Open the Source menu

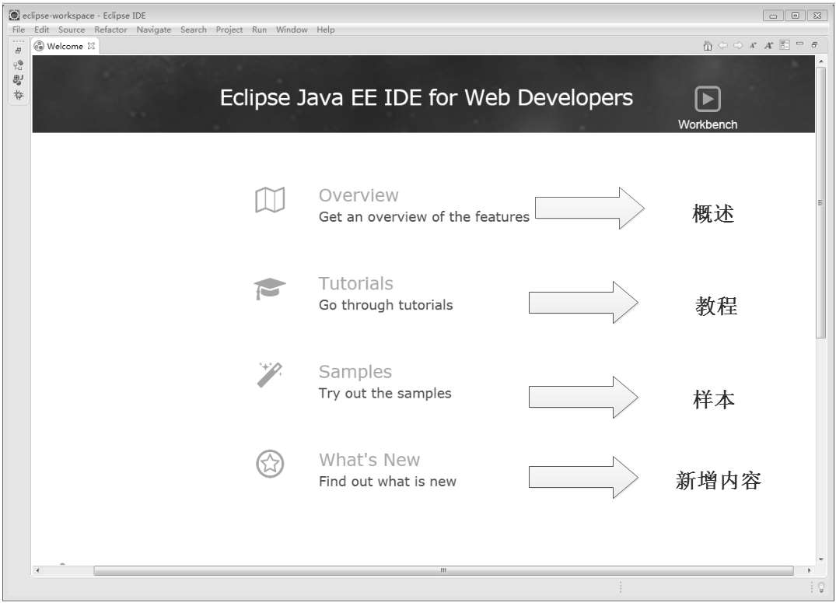pos(72,30)
